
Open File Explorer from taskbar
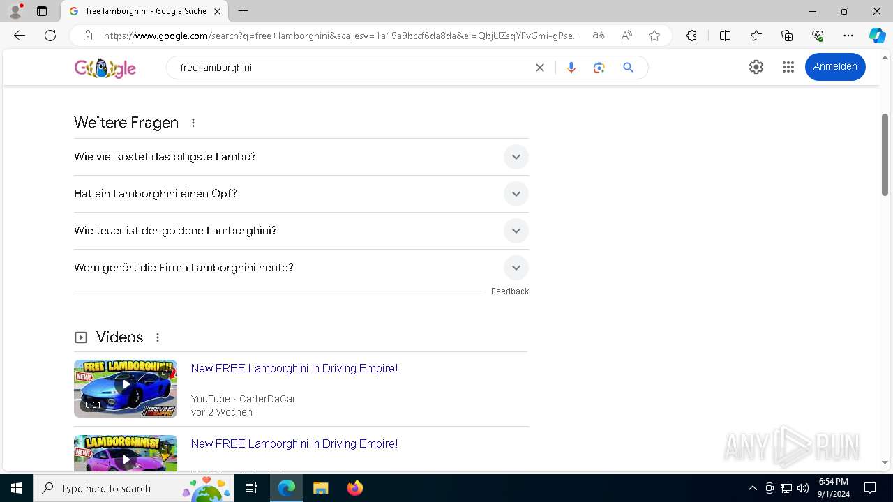coord(321,488)
